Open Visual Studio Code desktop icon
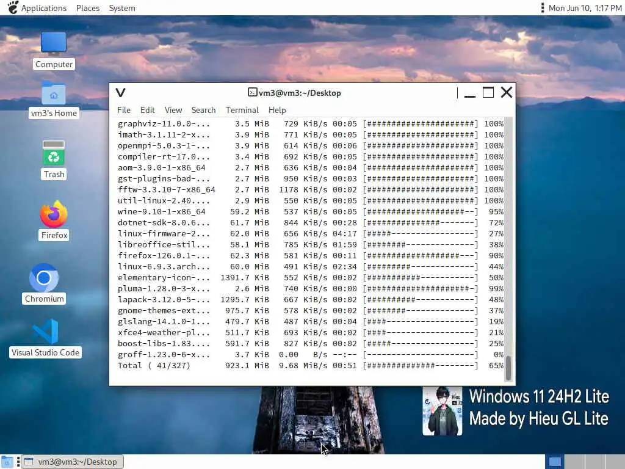Image resolution: width=625 pixels, height=469 pixels. (45, 338)
